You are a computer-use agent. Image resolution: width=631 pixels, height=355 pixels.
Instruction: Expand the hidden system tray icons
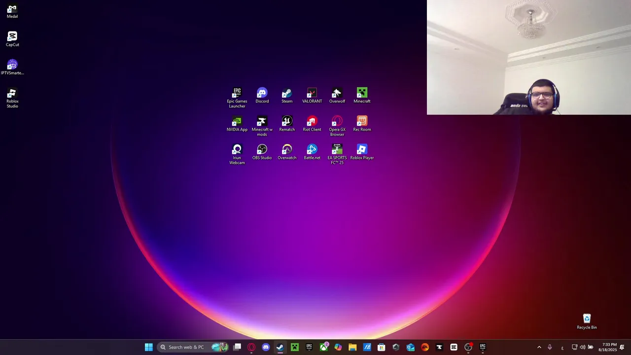(x=539, y=347)
